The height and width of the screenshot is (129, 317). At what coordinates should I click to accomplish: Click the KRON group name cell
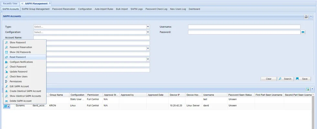coord(59,106)
